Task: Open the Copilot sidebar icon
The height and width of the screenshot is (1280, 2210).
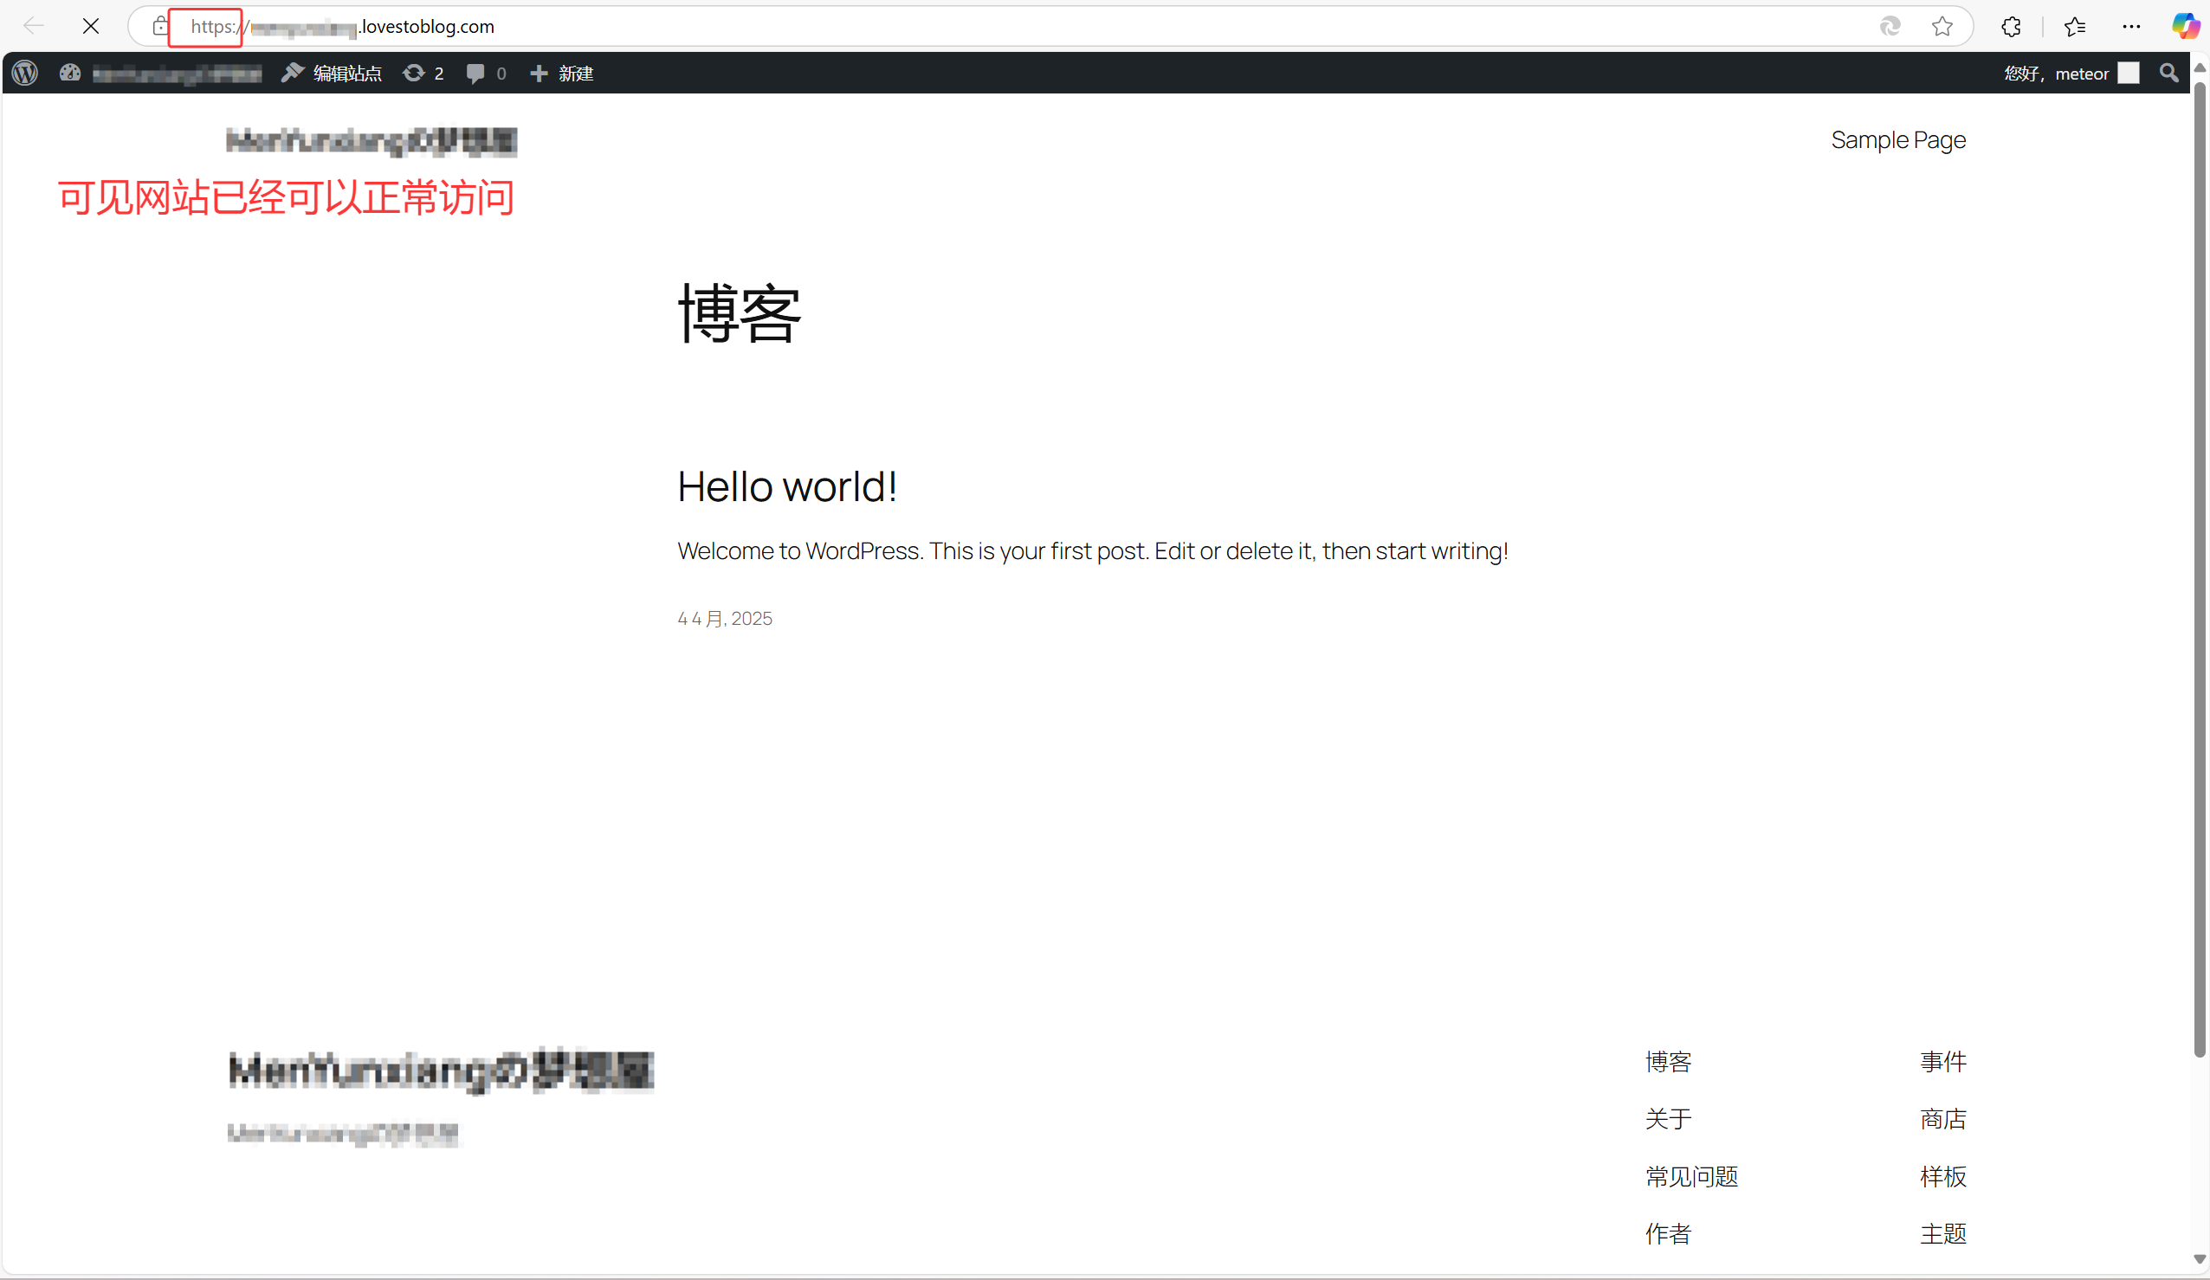Action: (x=2184, y=26)
